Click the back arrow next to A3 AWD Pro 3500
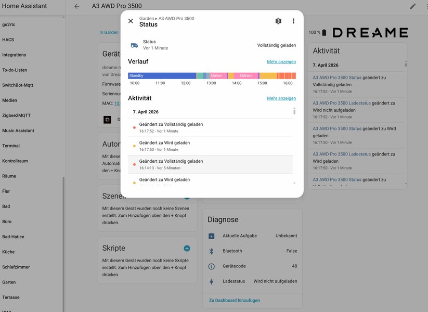This screenshot has height=312, width=428. click(76, 6)
